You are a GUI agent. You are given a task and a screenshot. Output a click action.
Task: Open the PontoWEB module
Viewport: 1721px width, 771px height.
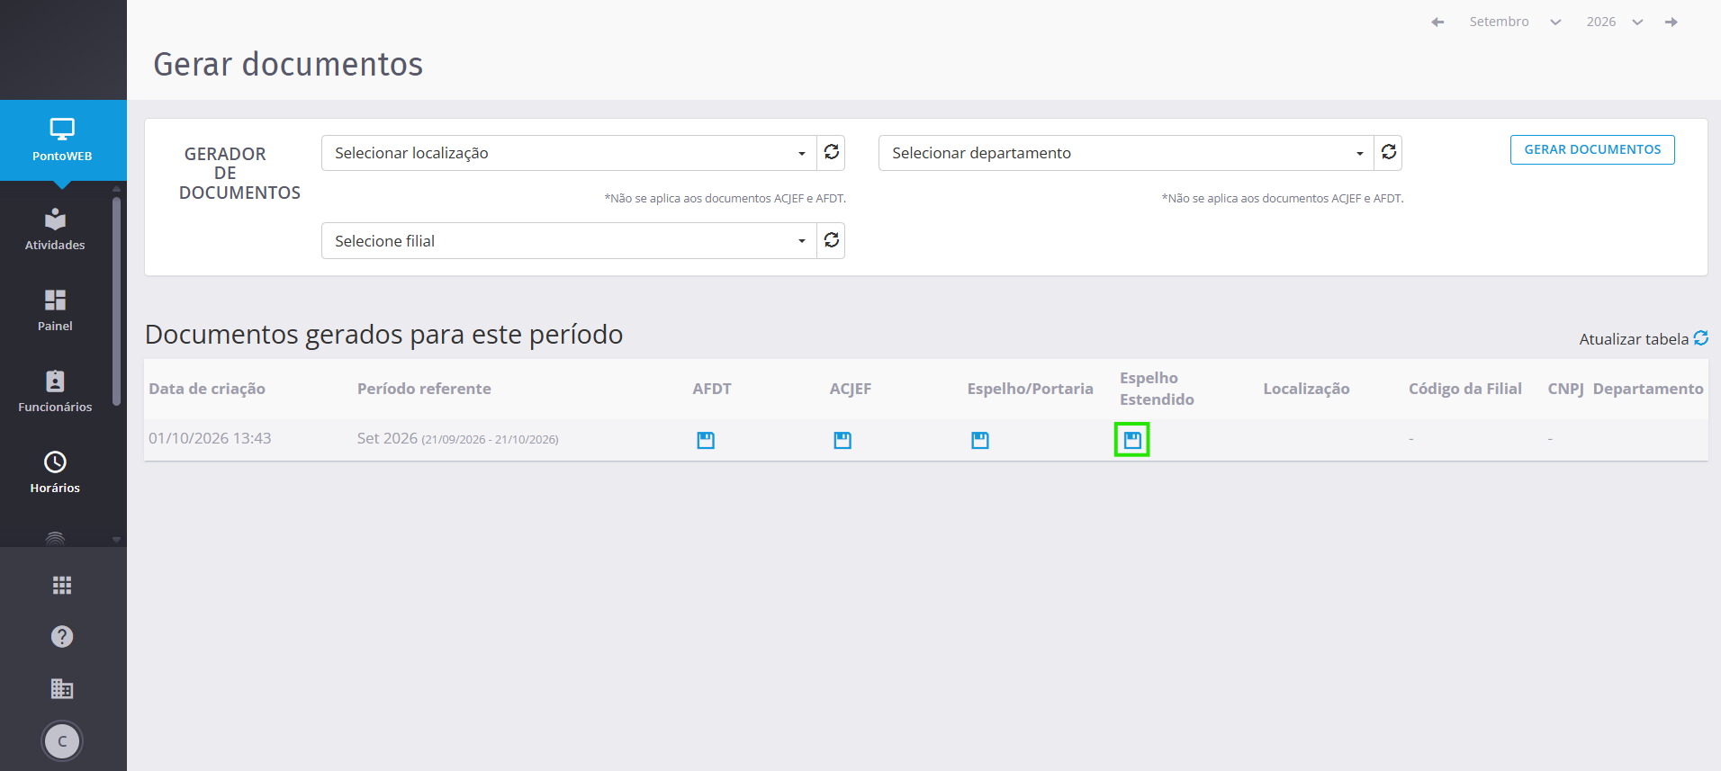62,140
